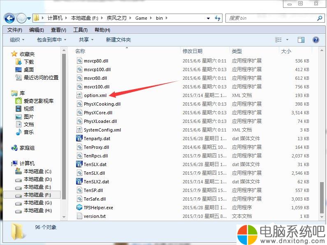327x245 pixels.
Task: Open help with the question mark icon
Action: [316, 39]
